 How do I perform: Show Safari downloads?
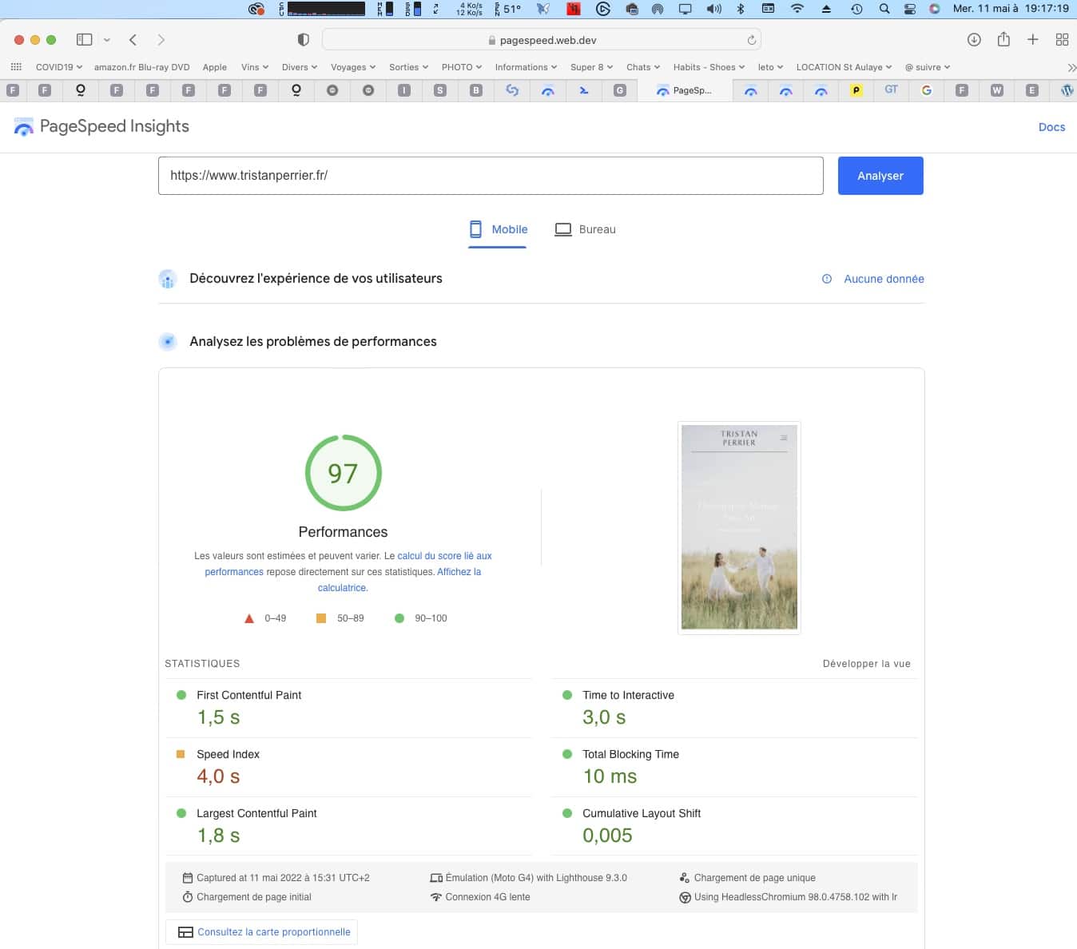tap(974, 39)
